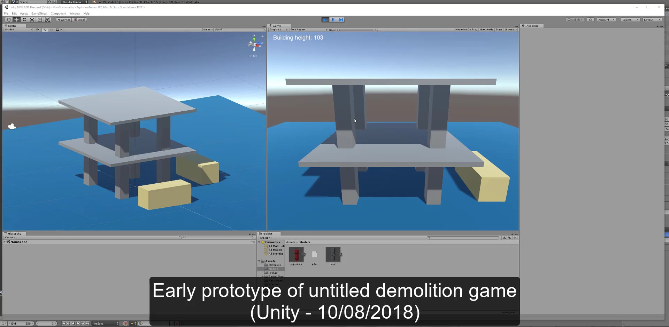The width and height of the screenshot is (669, 327).
Task: Open Free Aspect dropdown
Action: tap(309, 30)
